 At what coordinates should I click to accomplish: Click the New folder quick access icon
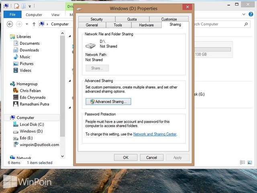pos(24,6)
